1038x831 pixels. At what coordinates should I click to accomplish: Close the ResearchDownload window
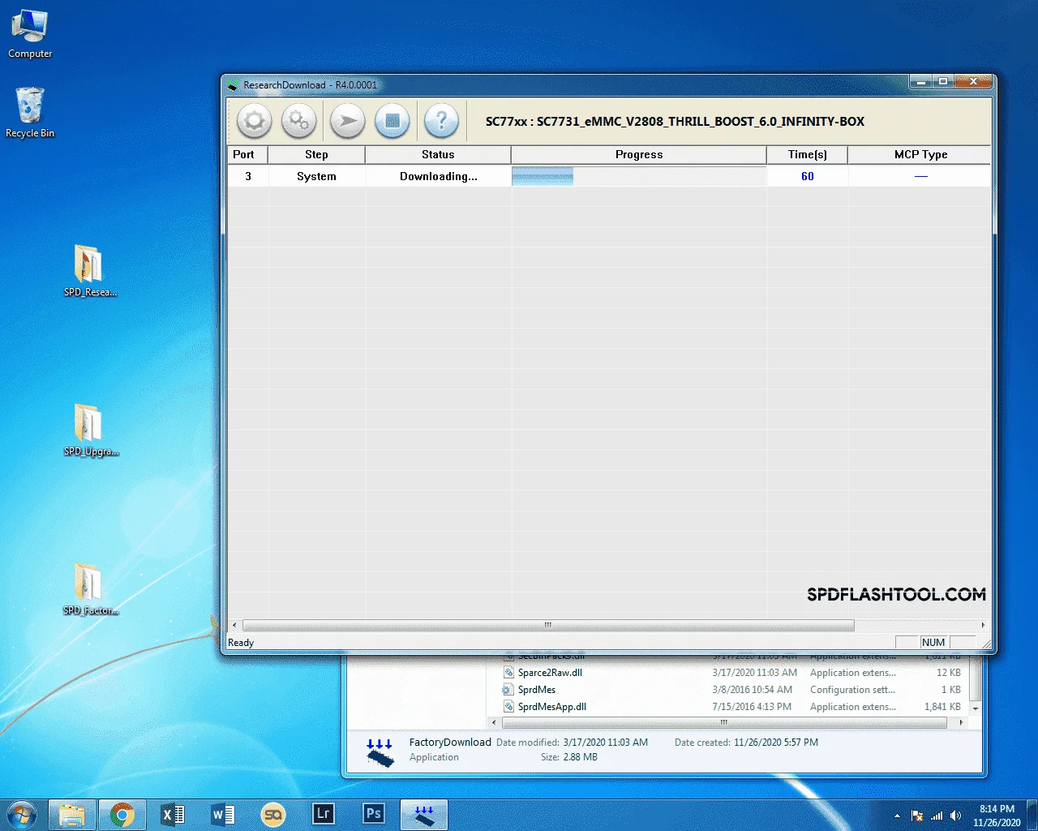tap(973, 82)
